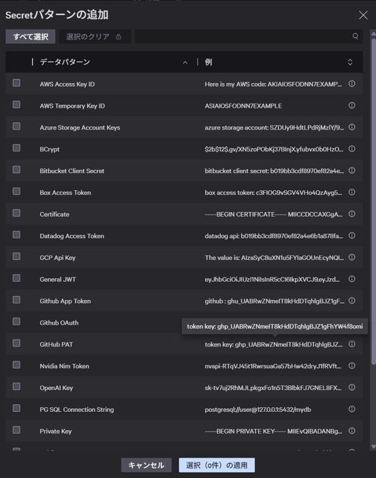Click the BEGIN CERTIFICATE example text
This screenshot has width=376, height=478.
(273, 214)
